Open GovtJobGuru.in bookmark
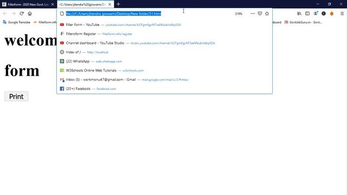The image size is (347, 195). [303, 22]
